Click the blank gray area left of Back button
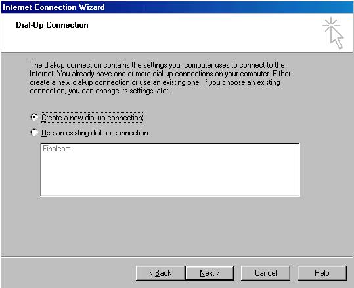 click(68, 273)
